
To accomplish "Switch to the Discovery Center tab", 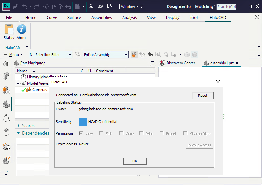I will point(178,63).
